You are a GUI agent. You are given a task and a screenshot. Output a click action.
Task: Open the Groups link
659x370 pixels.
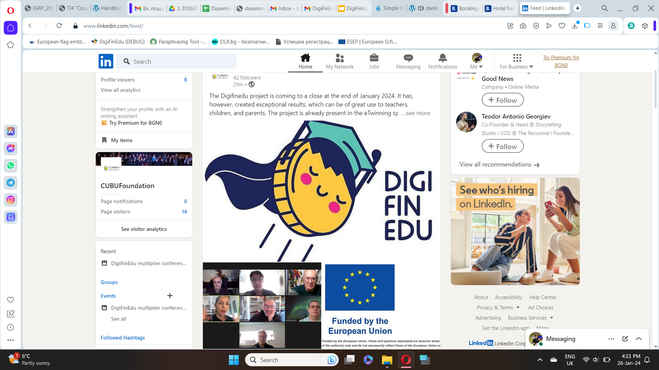point(109,282)
